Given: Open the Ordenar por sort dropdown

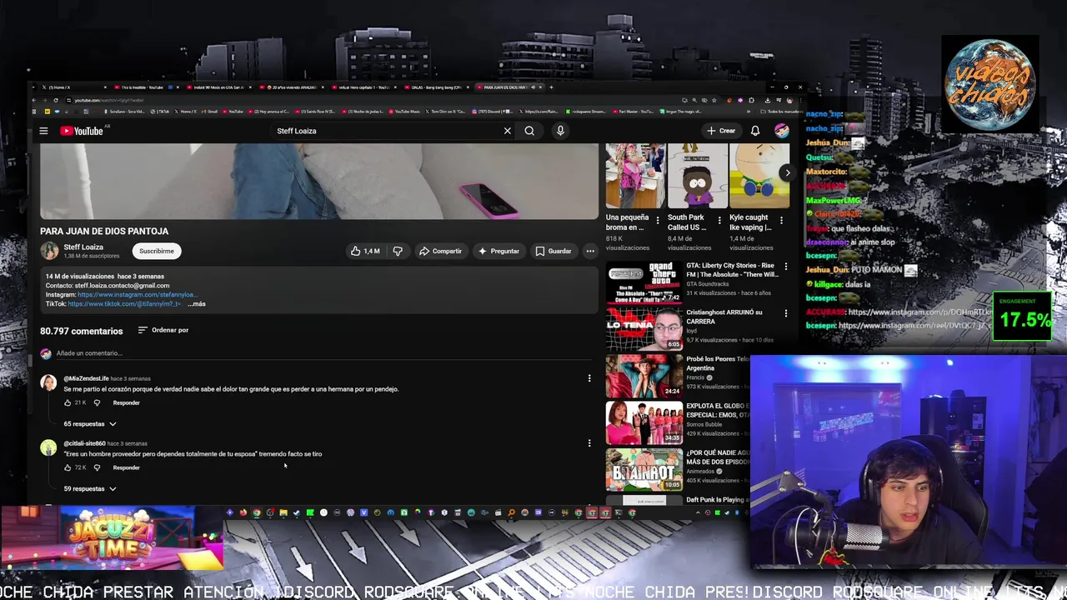Looking at the screenshot, I should (x=163, y=330).
